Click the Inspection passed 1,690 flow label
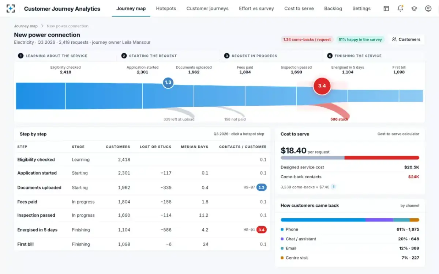 [x=296, y=70]
